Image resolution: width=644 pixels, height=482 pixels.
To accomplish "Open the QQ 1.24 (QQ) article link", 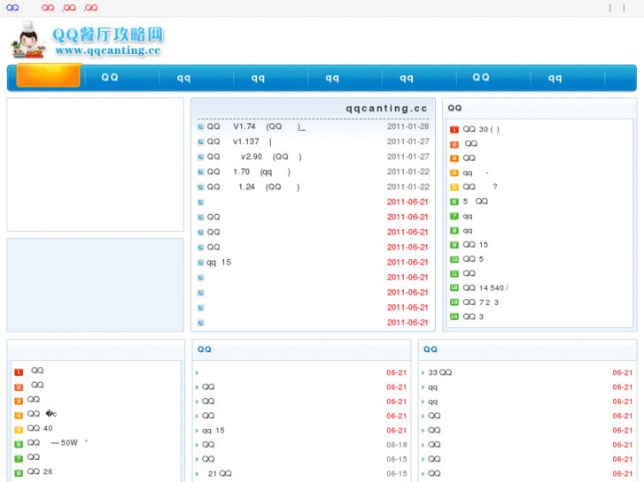I will tap(253, 187).
